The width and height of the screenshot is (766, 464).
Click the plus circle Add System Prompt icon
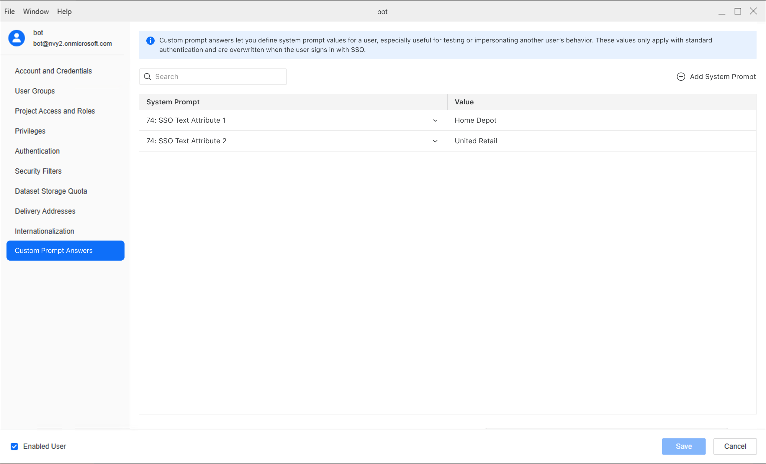coord(680,77)
